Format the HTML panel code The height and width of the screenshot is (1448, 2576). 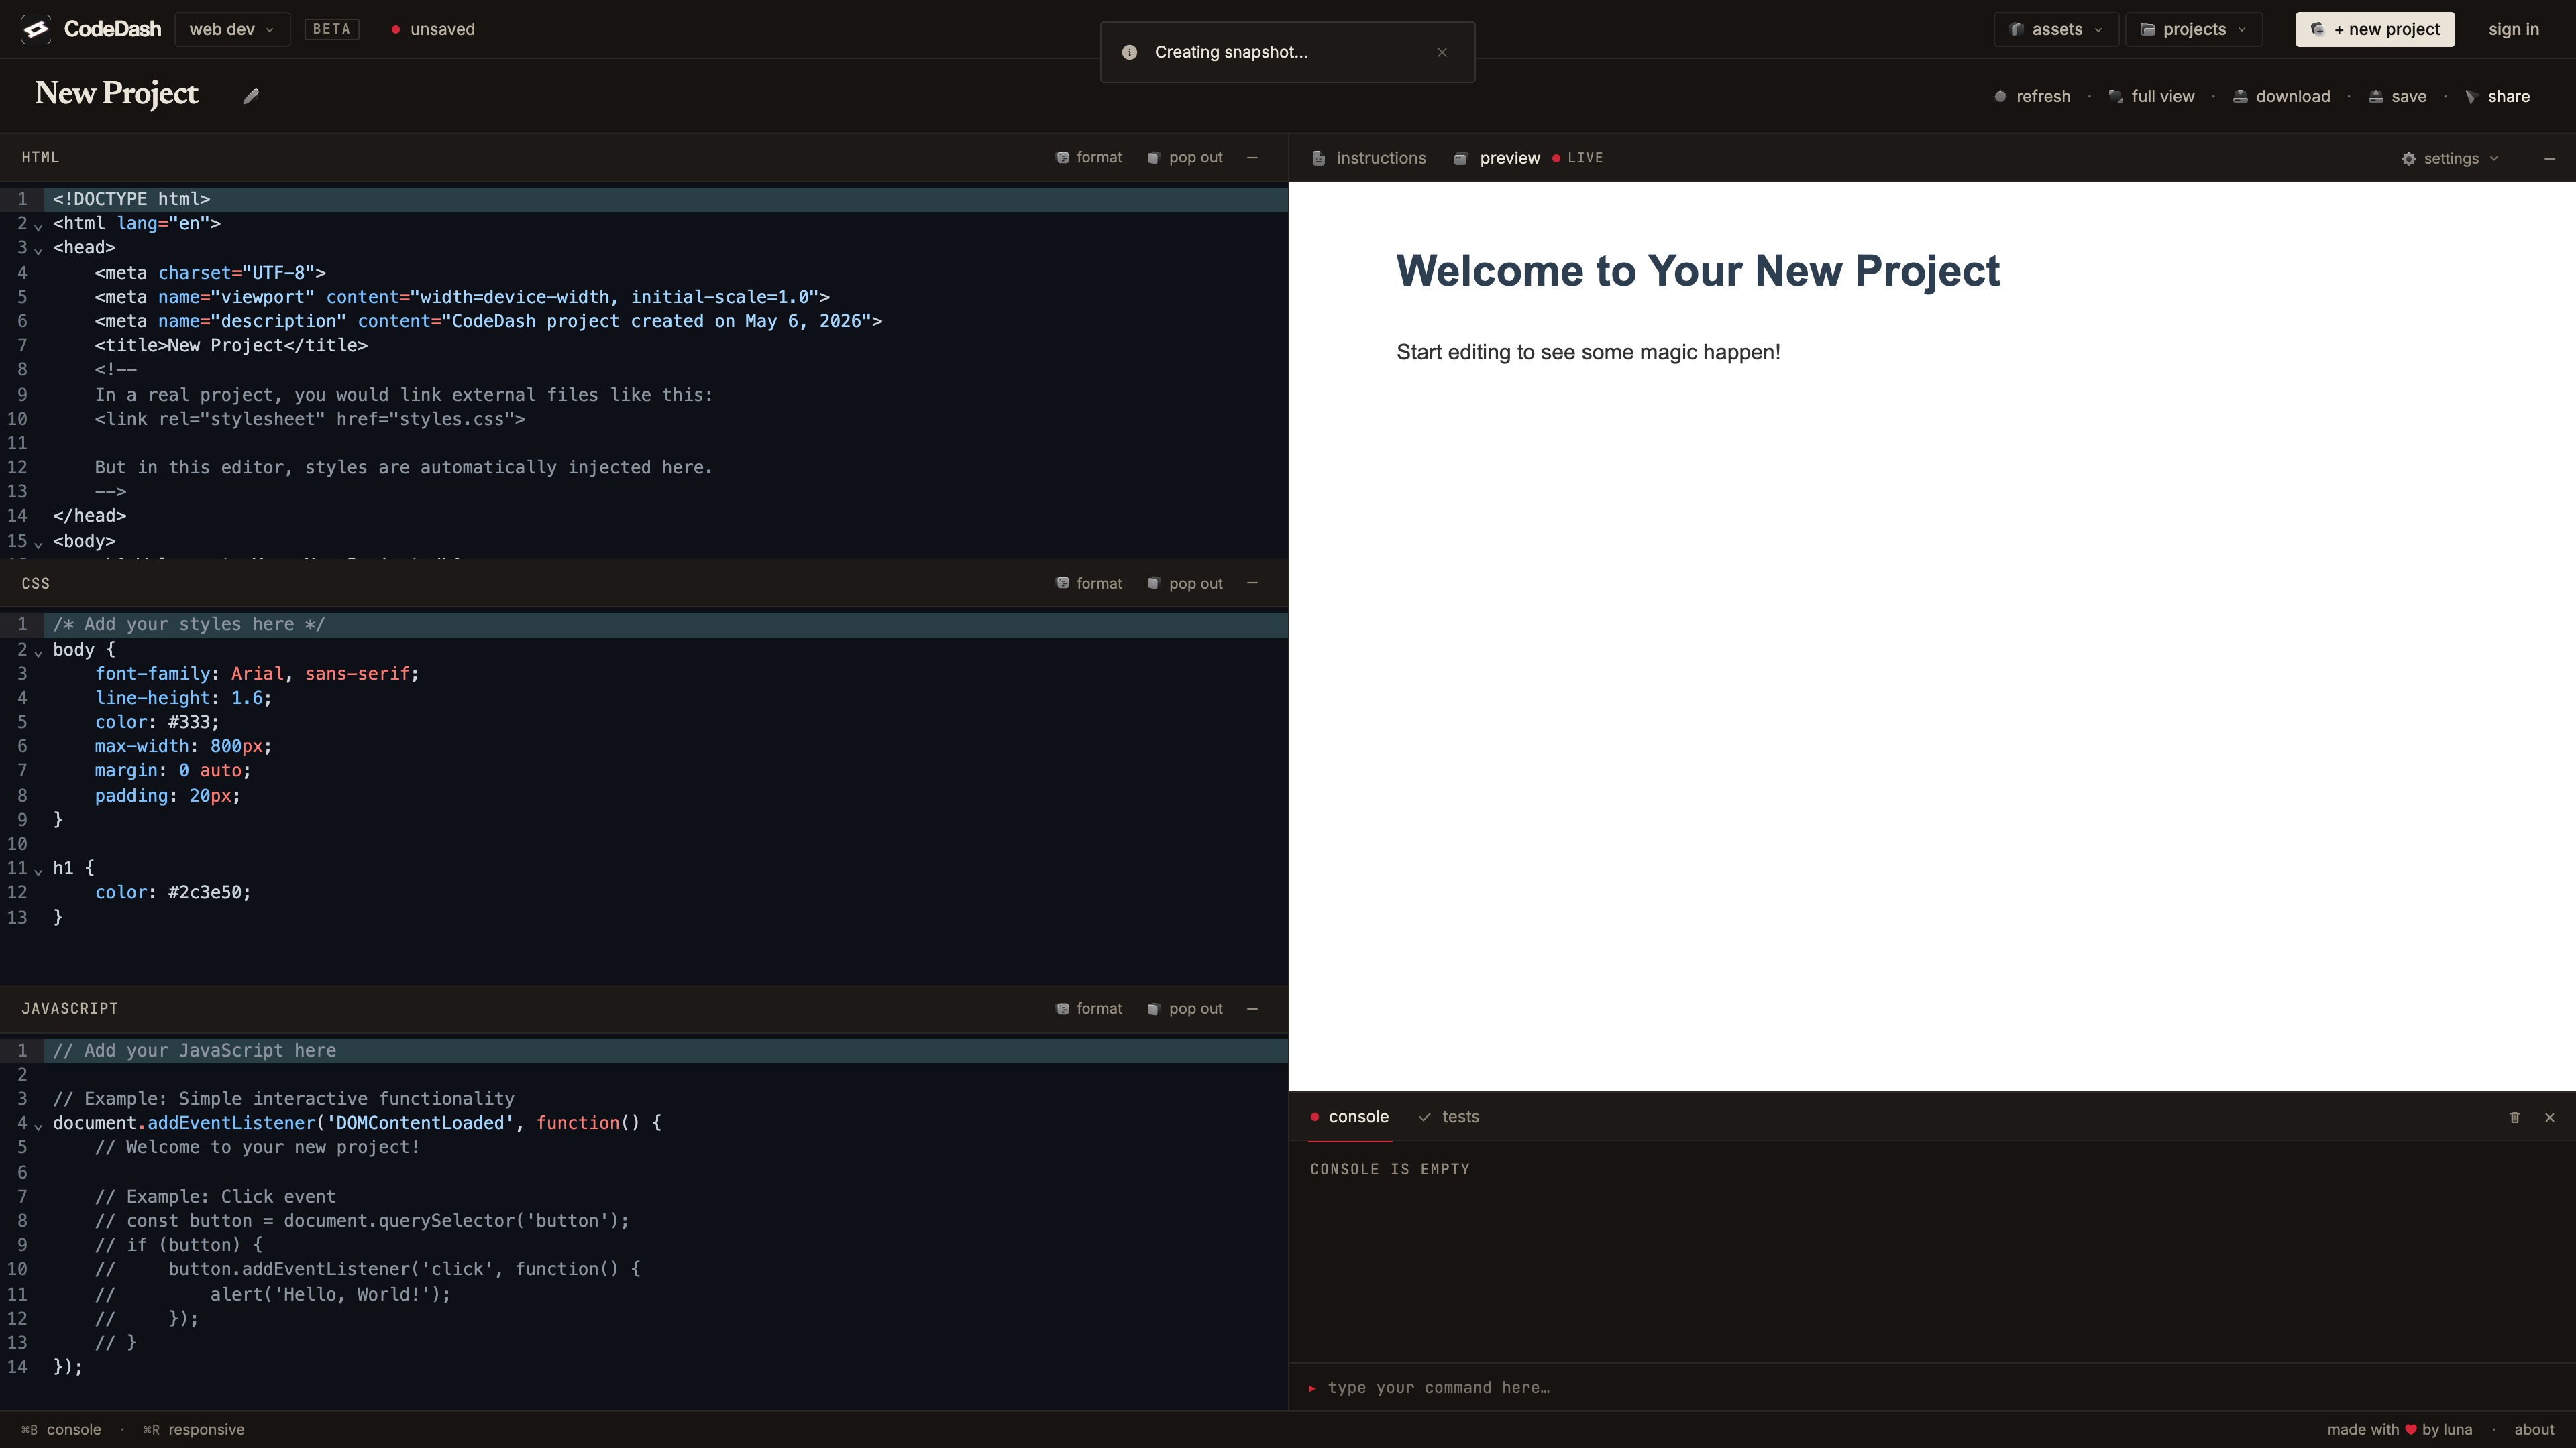point(1089,157)
